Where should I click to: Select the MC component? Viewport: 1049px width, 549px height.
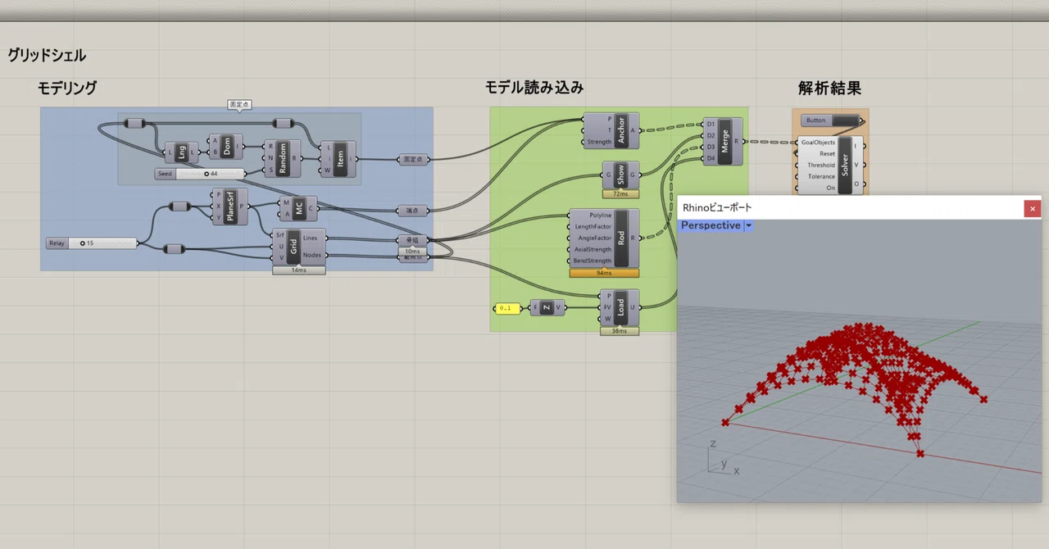point(298,208)
